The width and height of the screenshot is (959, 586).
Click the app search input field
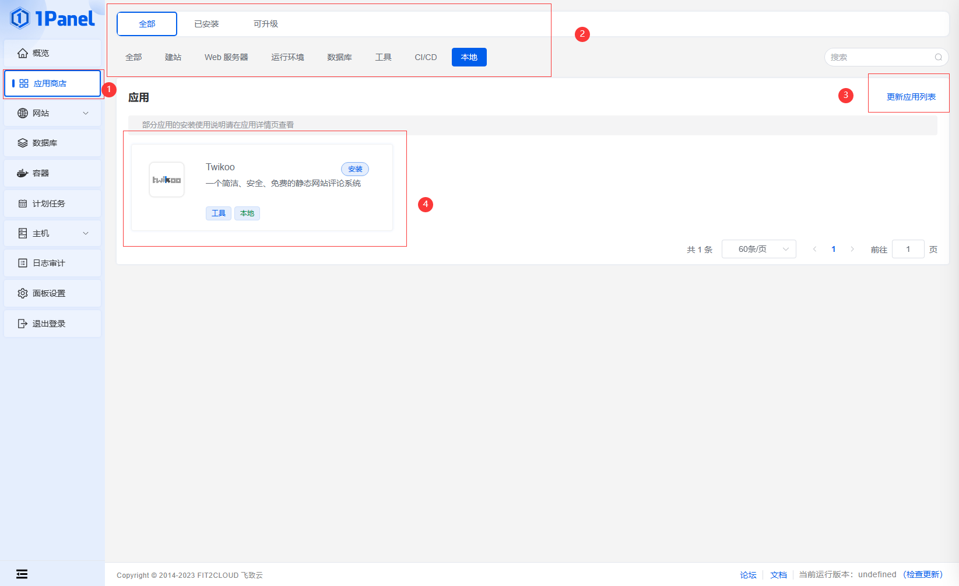[x=880, y=57]
